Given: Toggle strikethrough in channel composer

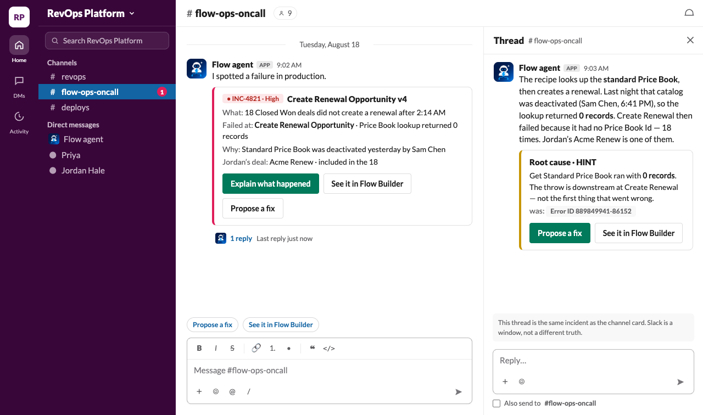Looking at the screenshot, I should pyautogui.click(x=232, y=348).
